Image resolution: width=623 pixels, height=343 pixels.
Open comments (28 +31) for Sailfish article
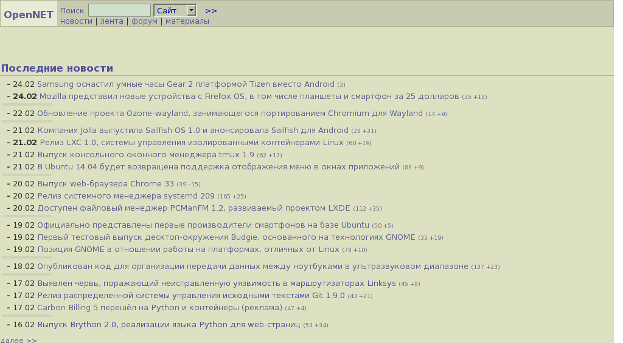pos(364,131)
